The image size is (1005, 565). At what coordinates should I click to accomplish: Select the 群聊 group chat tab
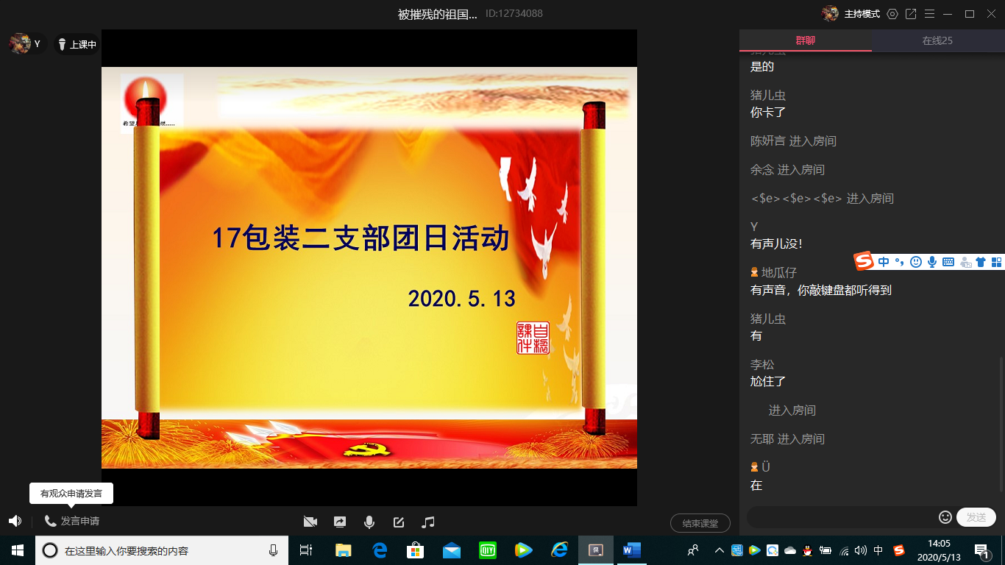(x=805, y=40)
